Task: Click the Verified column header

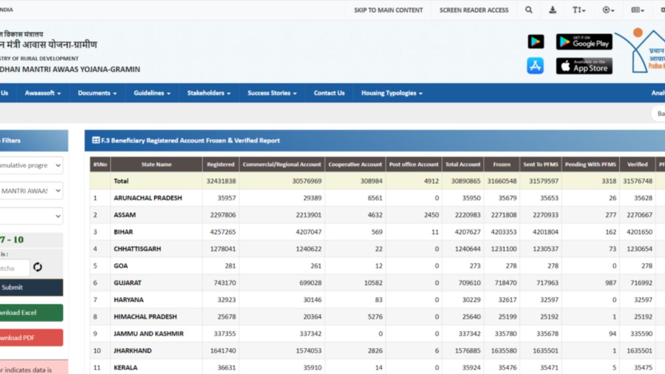Action: 637,164
